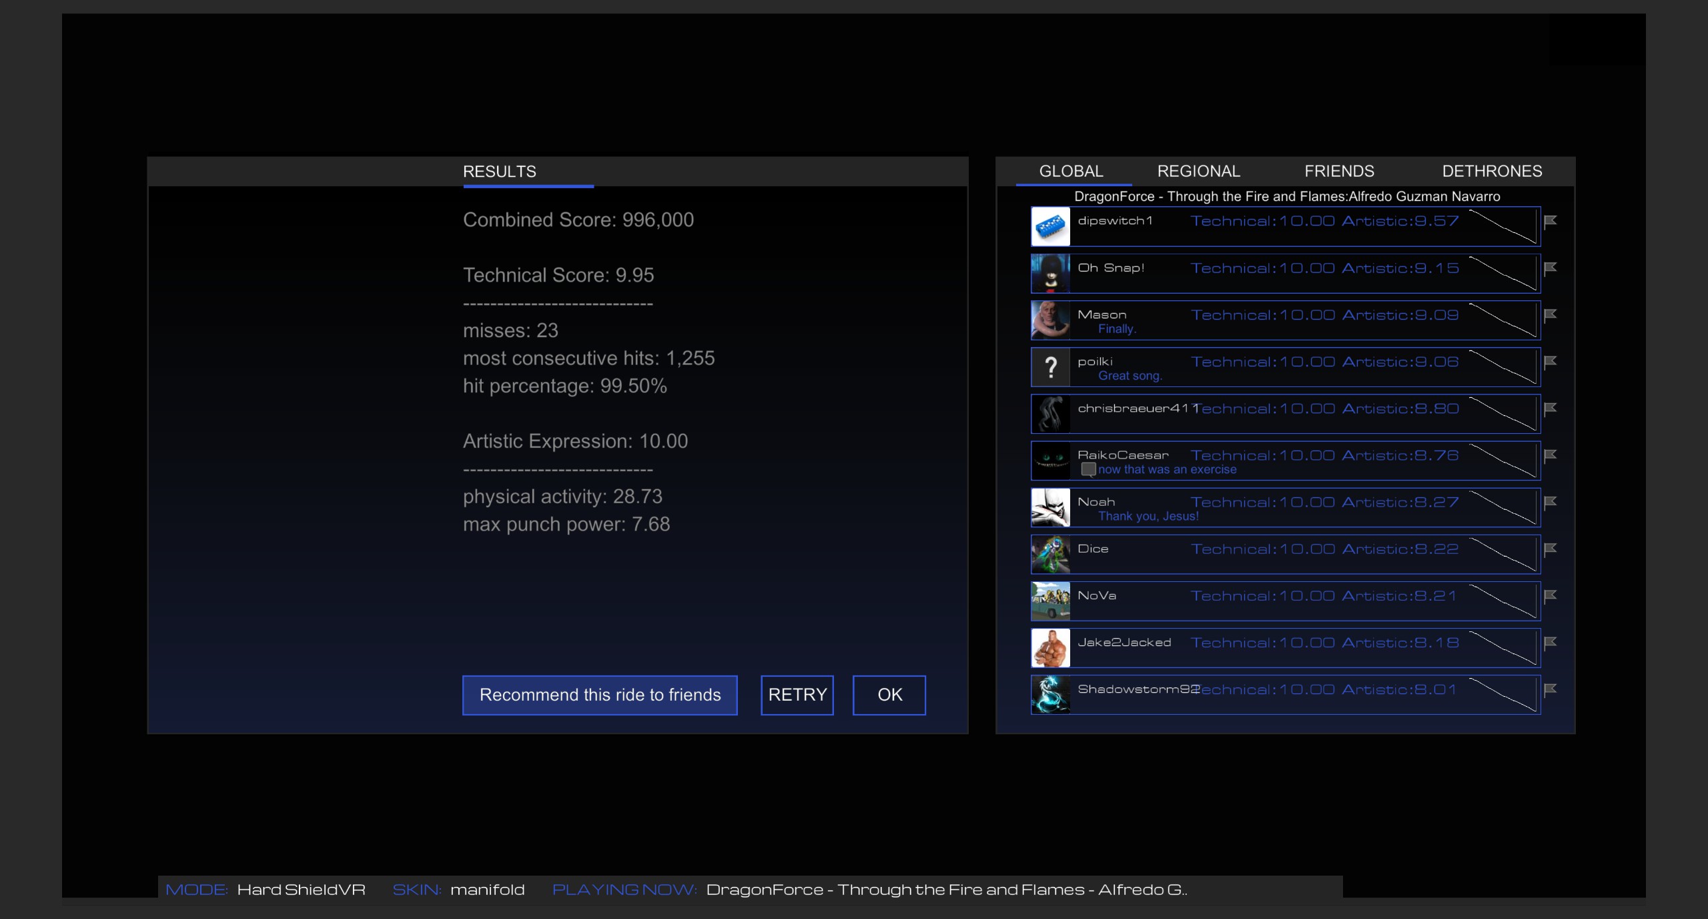The image size is (1708, 919).
Task: Click flag icon next to dipswitch1 score
Action: (x=1551, y=221)
